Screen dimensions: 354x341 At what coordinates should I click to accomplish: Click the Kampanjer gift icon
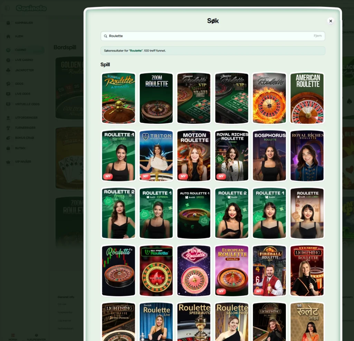coord(8,23)
